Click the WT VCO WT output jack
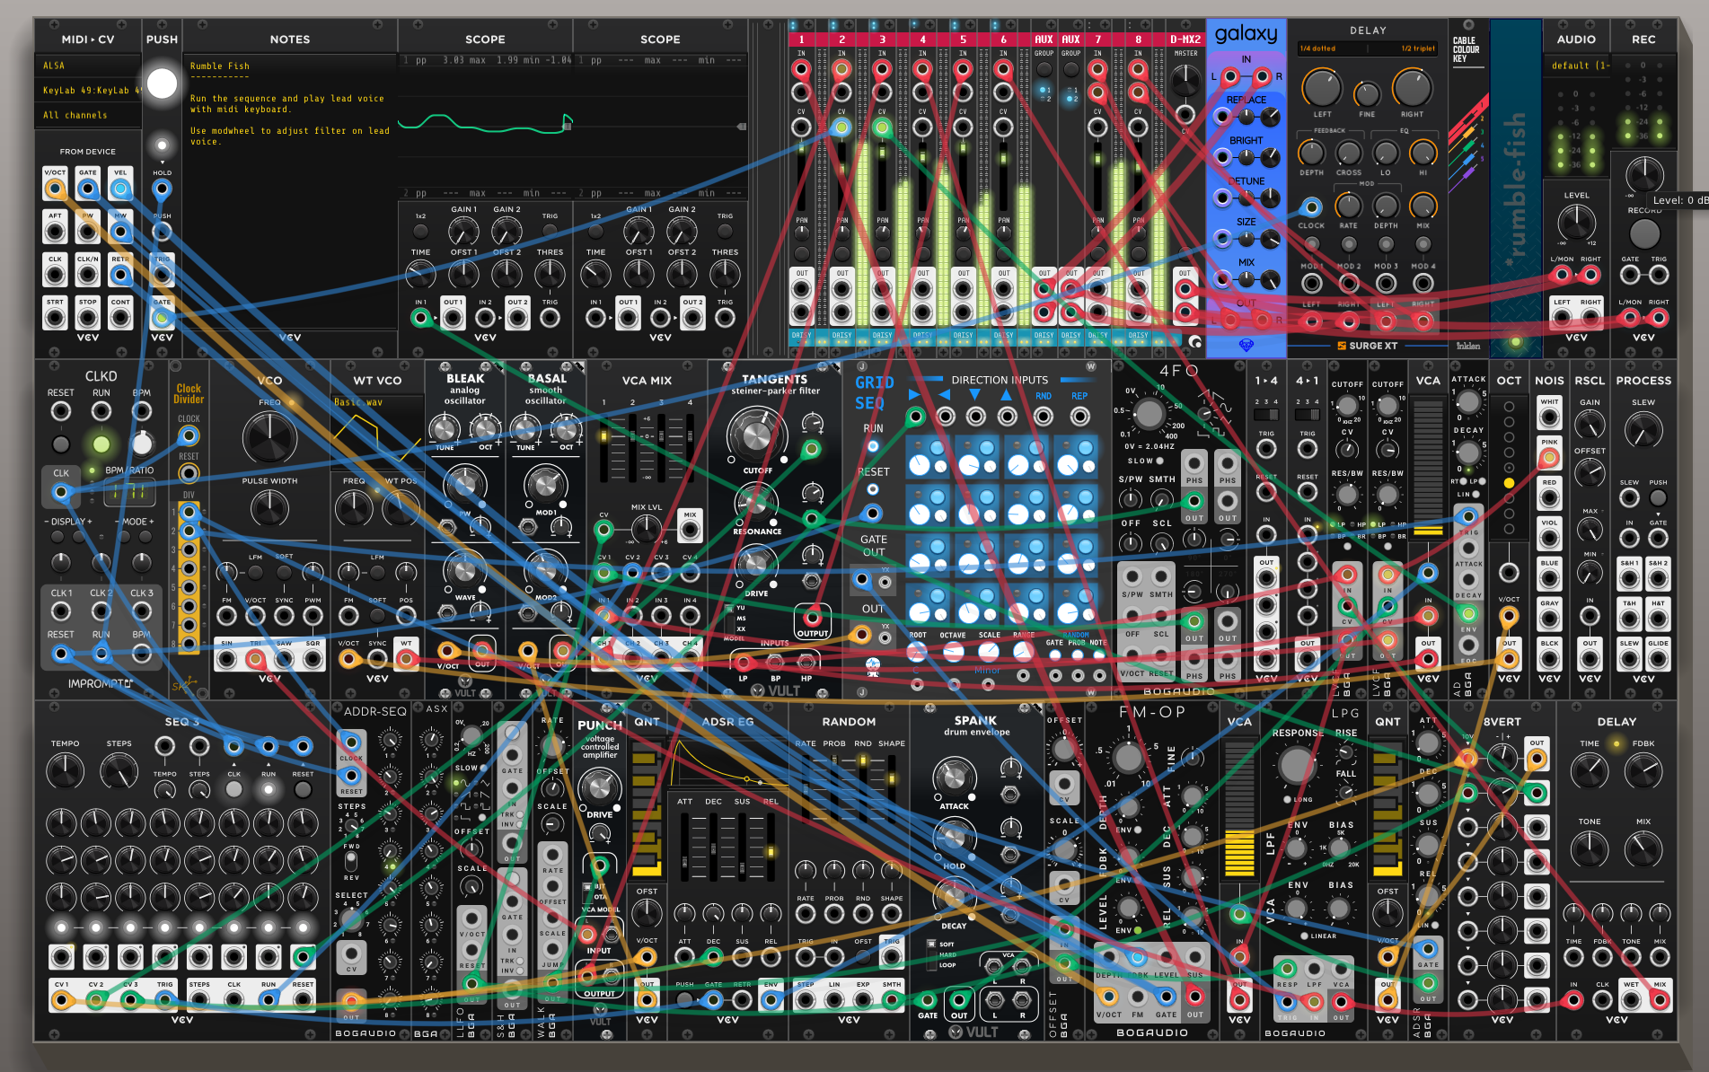This screenshot has height=1072, width=1709. (406, 659)
